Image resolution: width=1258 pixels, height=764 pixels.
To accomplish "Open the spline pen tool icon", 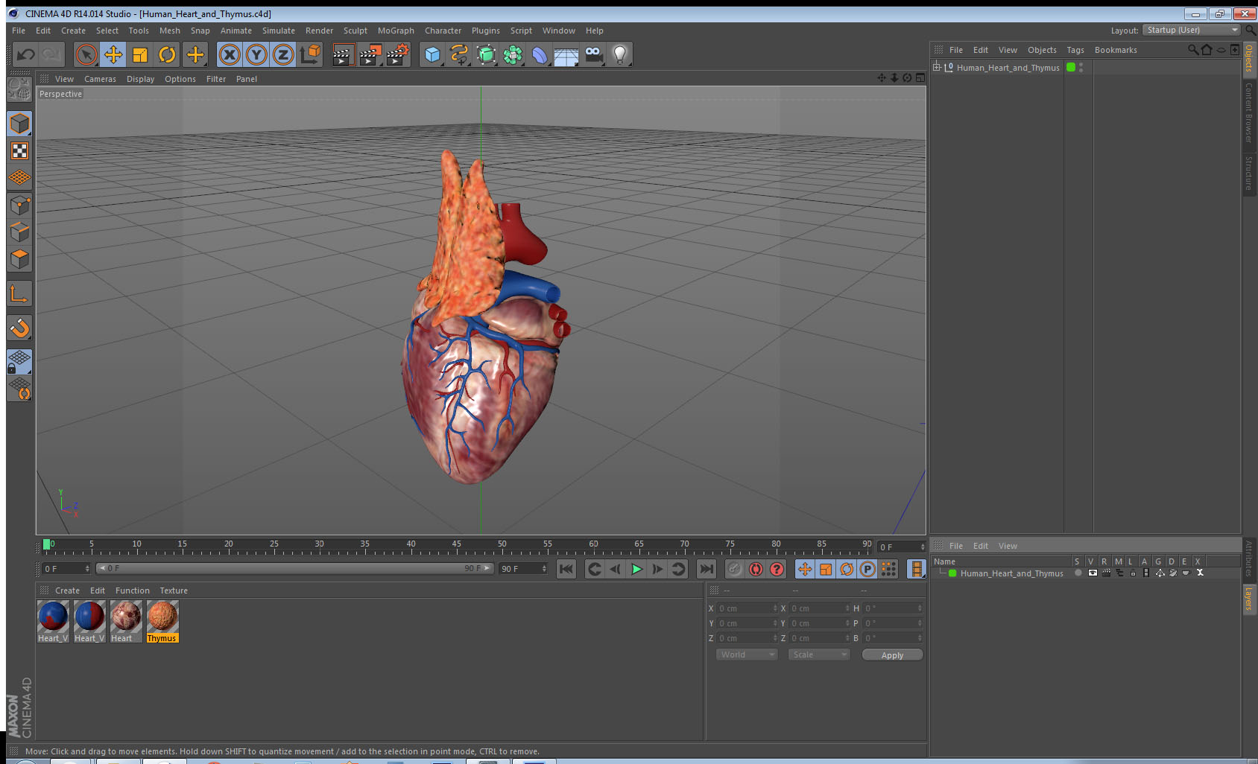I will pyautogui.click(x=459, y=54).
